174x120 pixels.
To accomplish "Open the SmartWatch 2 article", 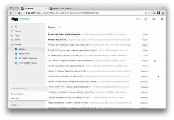I will pyautogui.click(x=72, y=50).
